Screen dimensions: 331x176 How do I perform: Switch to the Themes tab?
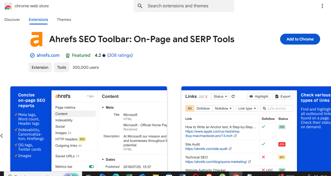pos(64,20)
